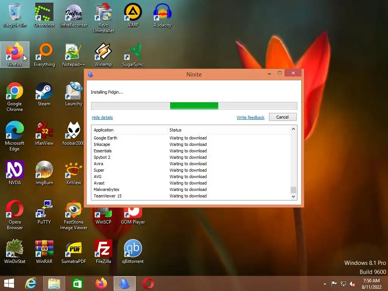Select the Avira row
388x291 pixels.
pos(191,164)
